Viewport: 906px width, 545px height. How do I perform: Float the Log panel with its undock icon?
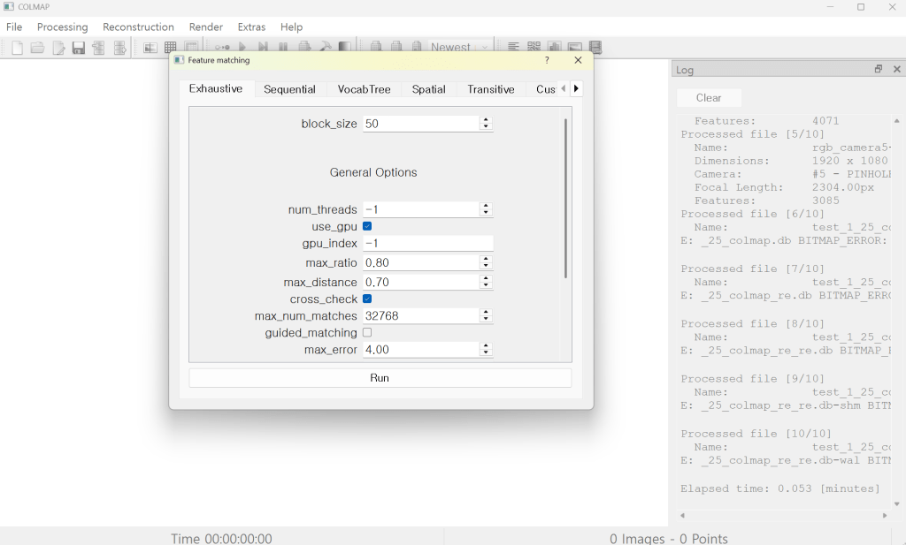pos(878,69)
